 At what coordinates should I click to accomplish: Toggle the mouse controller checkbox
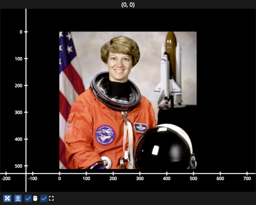coord(28,198)
